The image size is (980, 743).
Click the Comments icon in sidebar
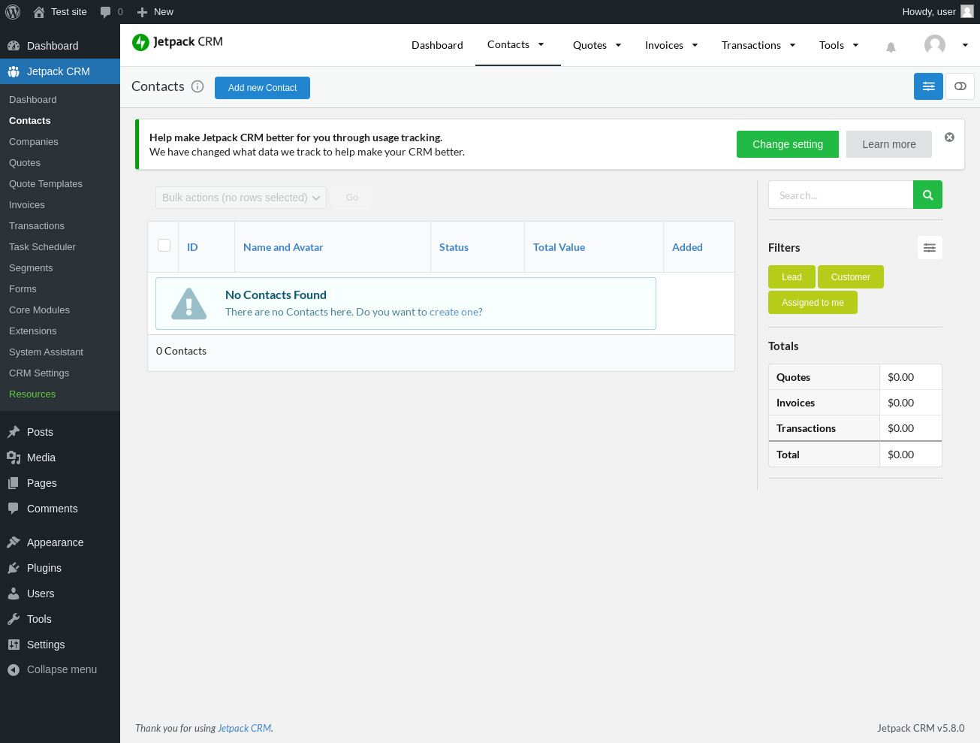tap(14, 509)
